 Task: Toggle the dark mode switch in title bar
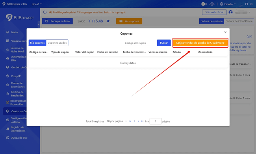click(x=204, y=4)
